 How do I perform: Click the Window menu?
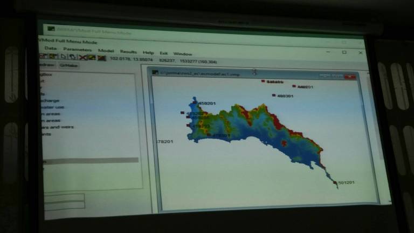click(x=183, y=53)
